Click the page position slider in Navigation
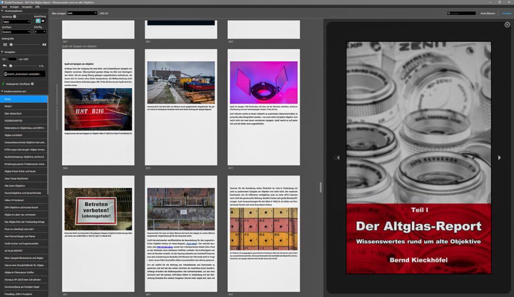This screenshot has width=514, height=297. pyautogui.click(x=11, y=65)
